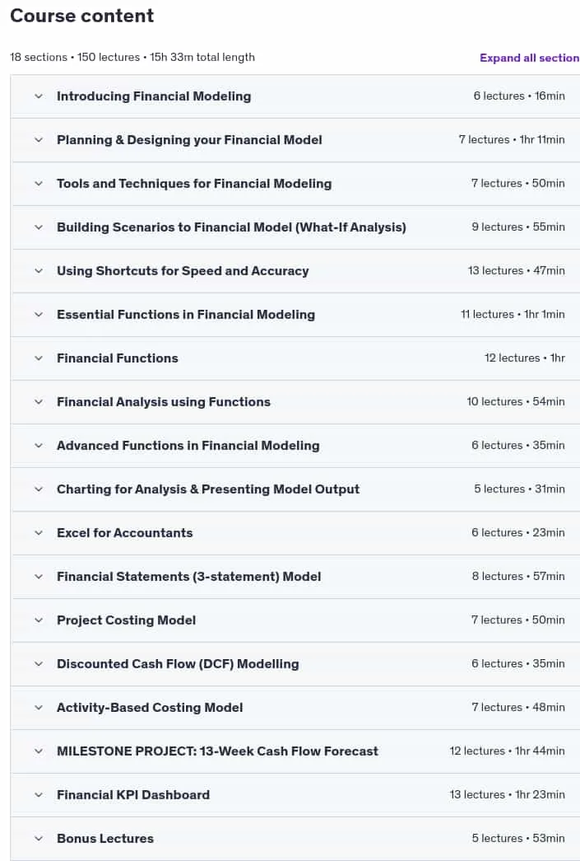580x861 pixels.
Task: Click chevron next to Essential Functions in Financial Modeling
Action: (x=39, y=315)
